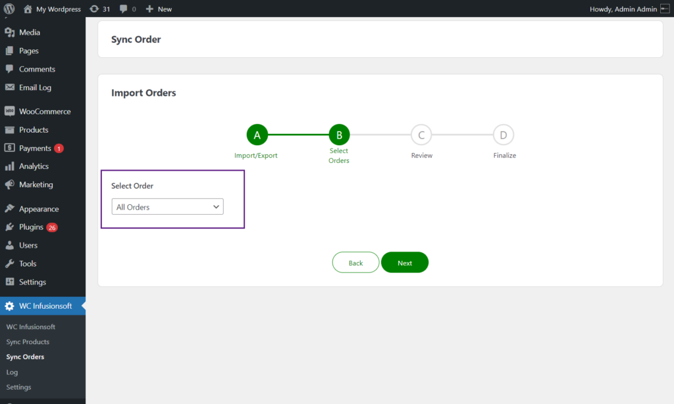Click the Products archive icon
674x404 pixels.
pyautogui.click(x=9, y=129)
